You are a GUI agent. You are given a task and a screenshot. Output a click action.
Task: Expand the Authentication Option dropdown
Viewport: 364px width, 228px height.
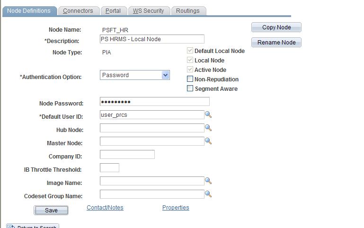165,75
